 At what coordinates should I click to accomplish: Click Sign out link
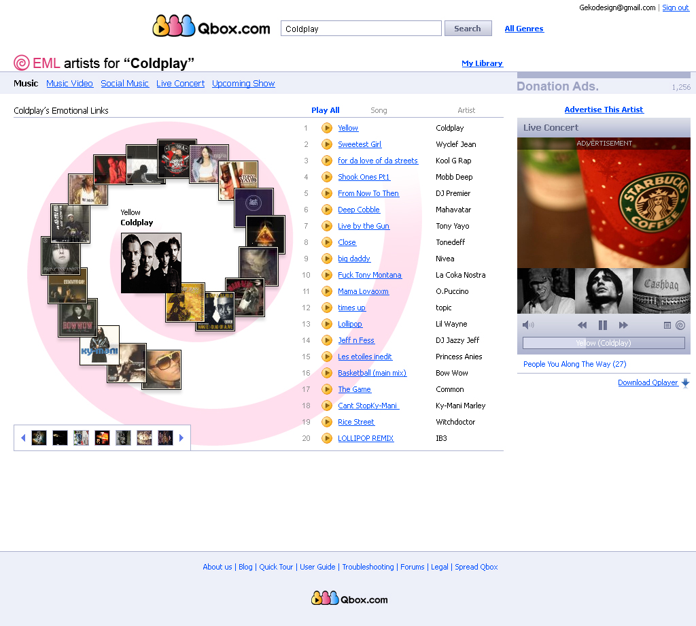tap(676, 7)
